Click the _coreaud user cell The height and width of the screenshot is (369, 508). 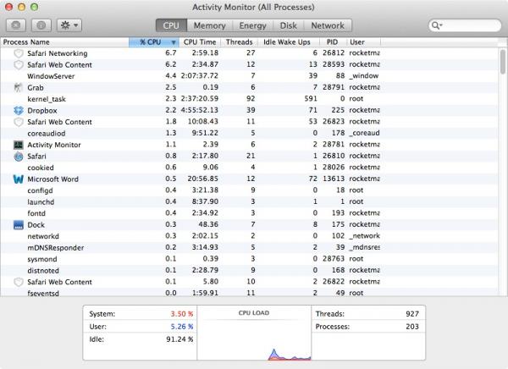pos(364,133)
